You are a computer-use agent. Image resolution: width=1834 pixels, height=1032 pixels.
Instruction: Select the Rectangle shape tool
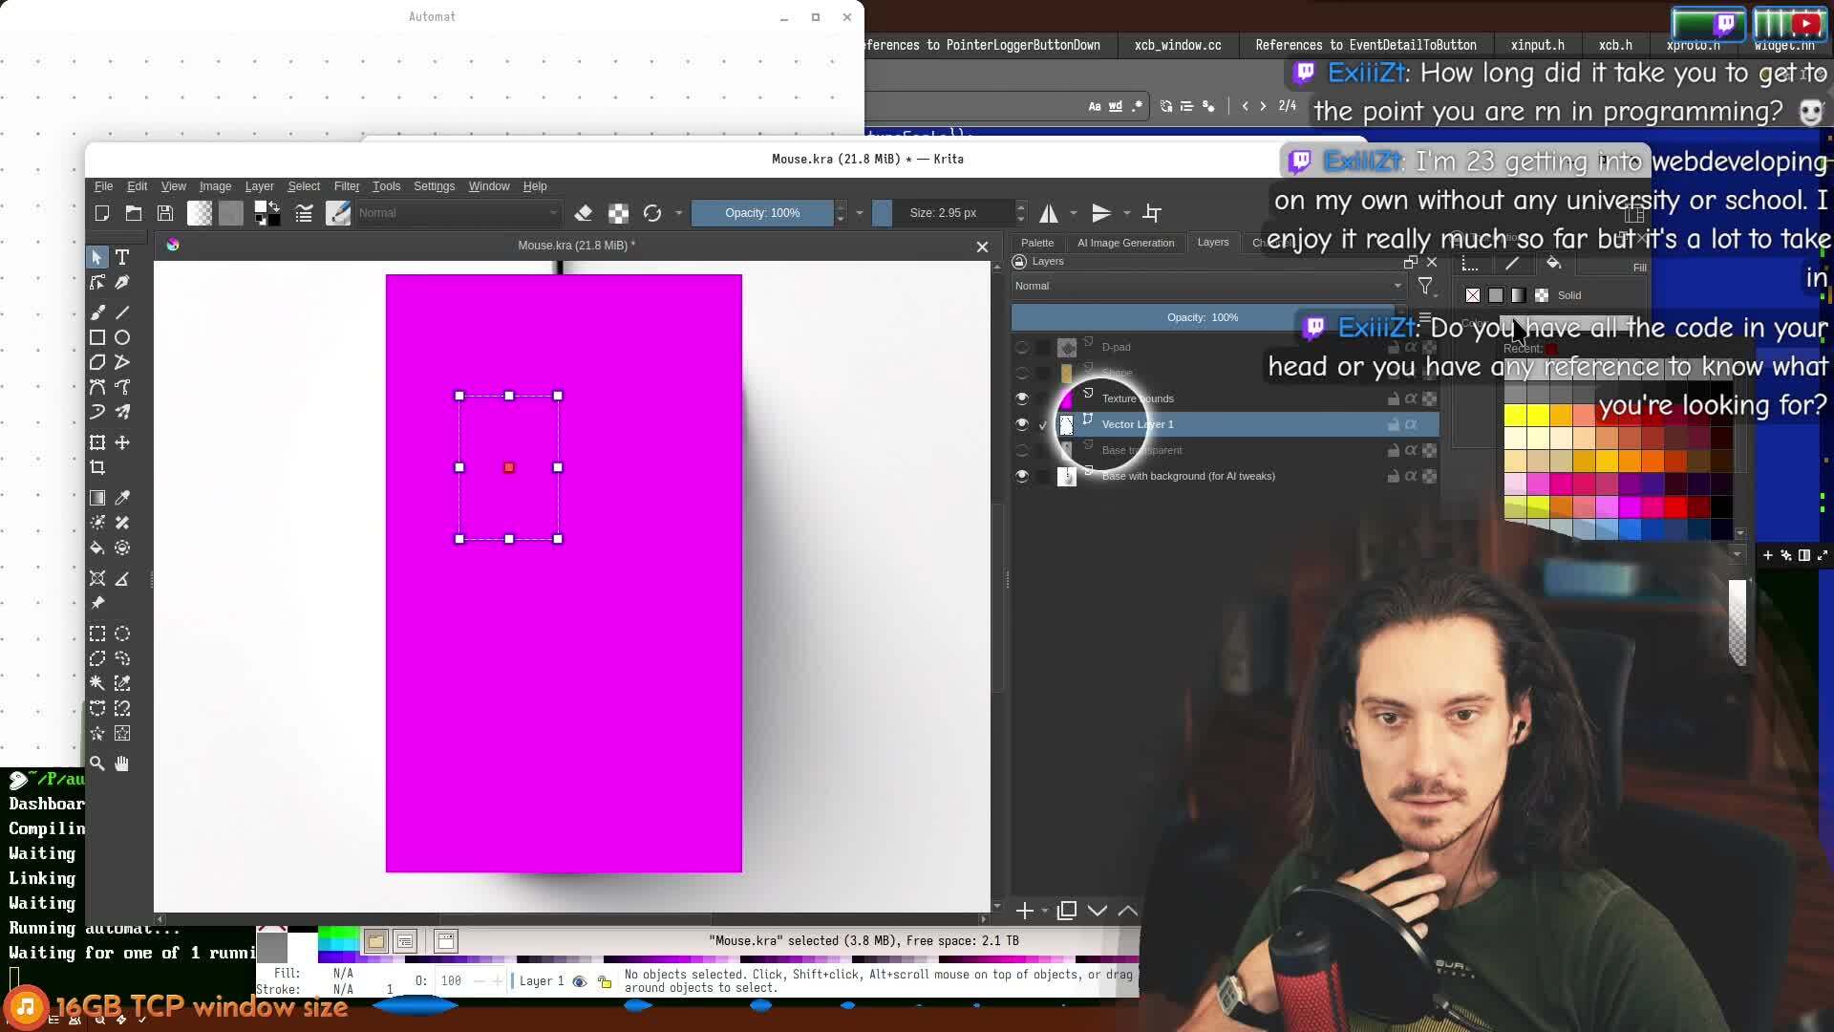(x=97, y=337)
